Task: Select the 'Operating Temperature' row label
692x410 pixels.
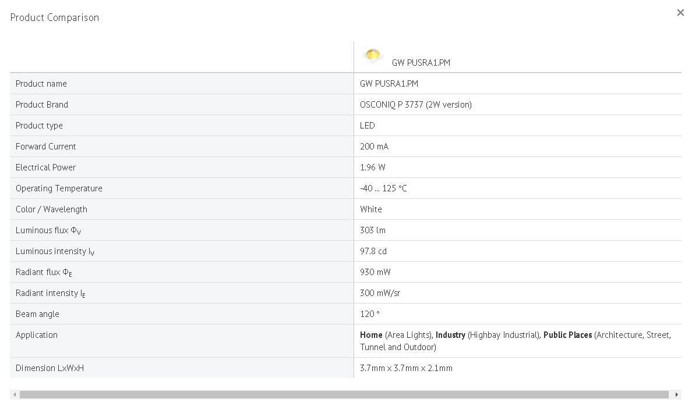Action: click(59, 188)
